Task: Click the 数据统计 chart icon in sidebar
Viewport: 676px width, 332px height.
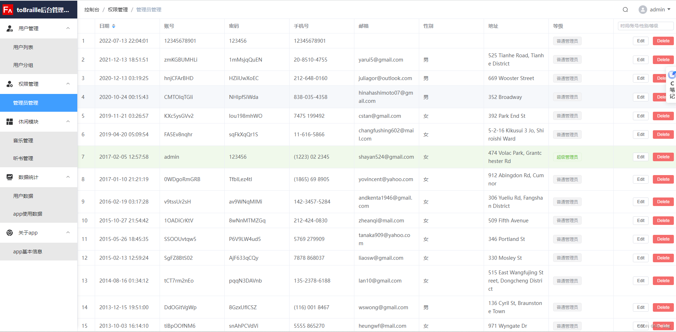Action: [10, 177]
